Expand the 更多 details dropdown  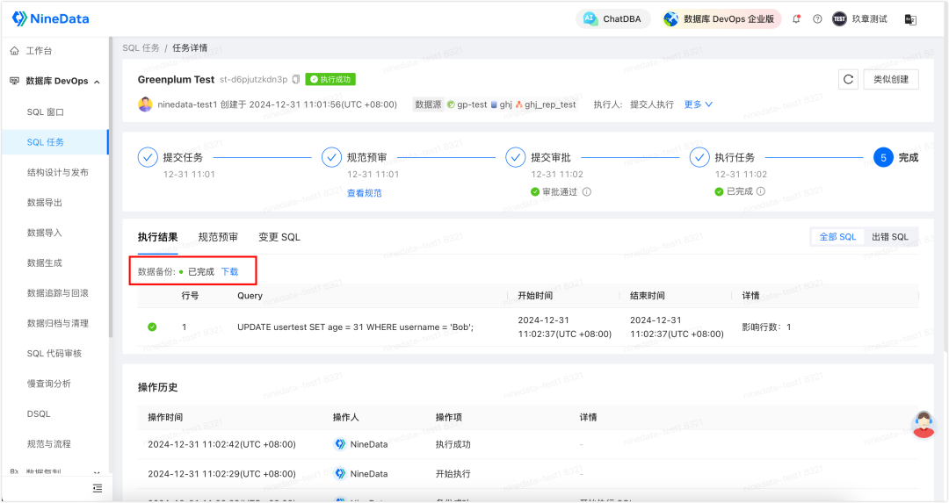click(698, 104)
